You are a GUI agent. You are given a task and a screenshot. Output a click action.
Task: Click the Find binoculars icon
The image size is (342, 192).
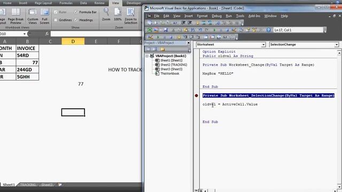pos(192,30)
